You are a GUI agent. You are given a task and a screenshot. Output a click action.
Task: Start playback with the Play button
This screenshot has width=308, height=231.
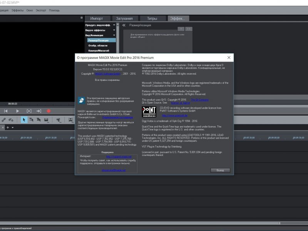pos(17,111)
